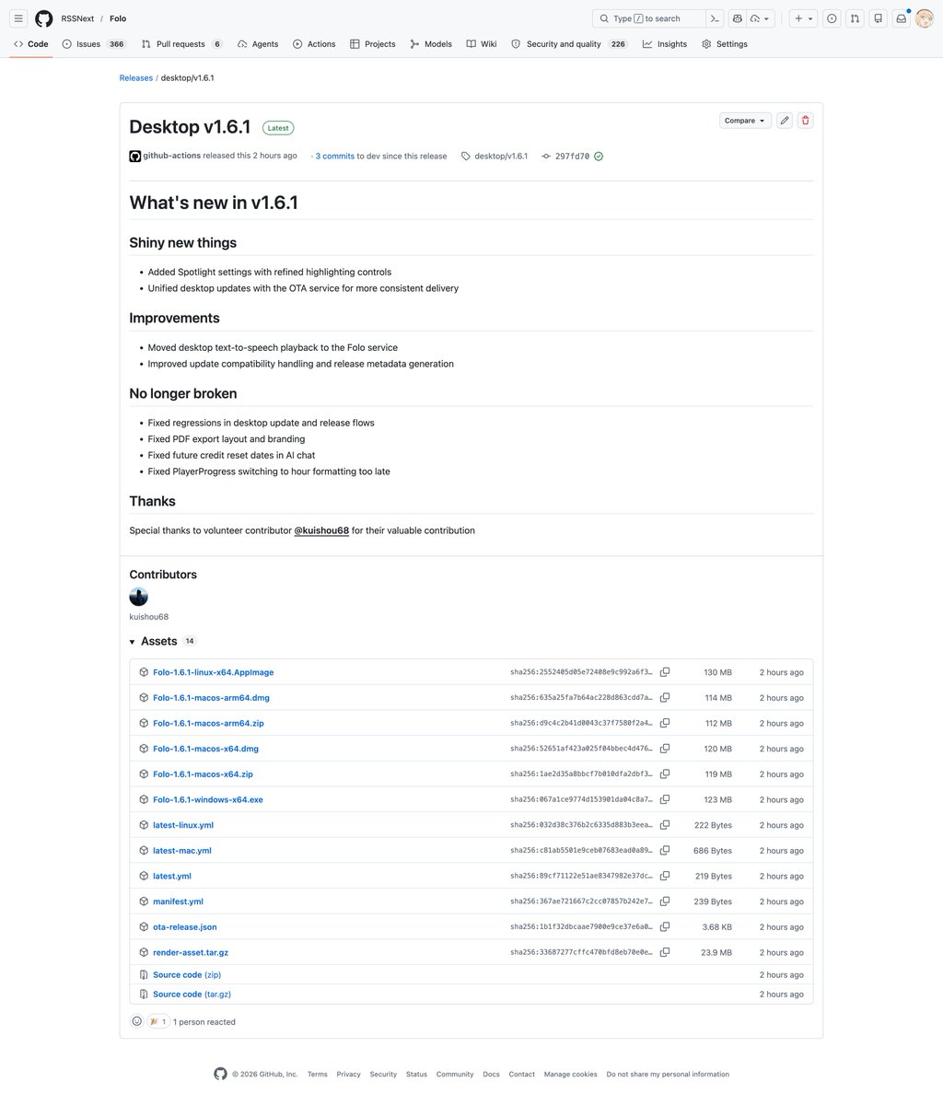The image size is (943, 1105).
Task: Open the desktop/v1.6.1 tag link
Action: (501, 157)
